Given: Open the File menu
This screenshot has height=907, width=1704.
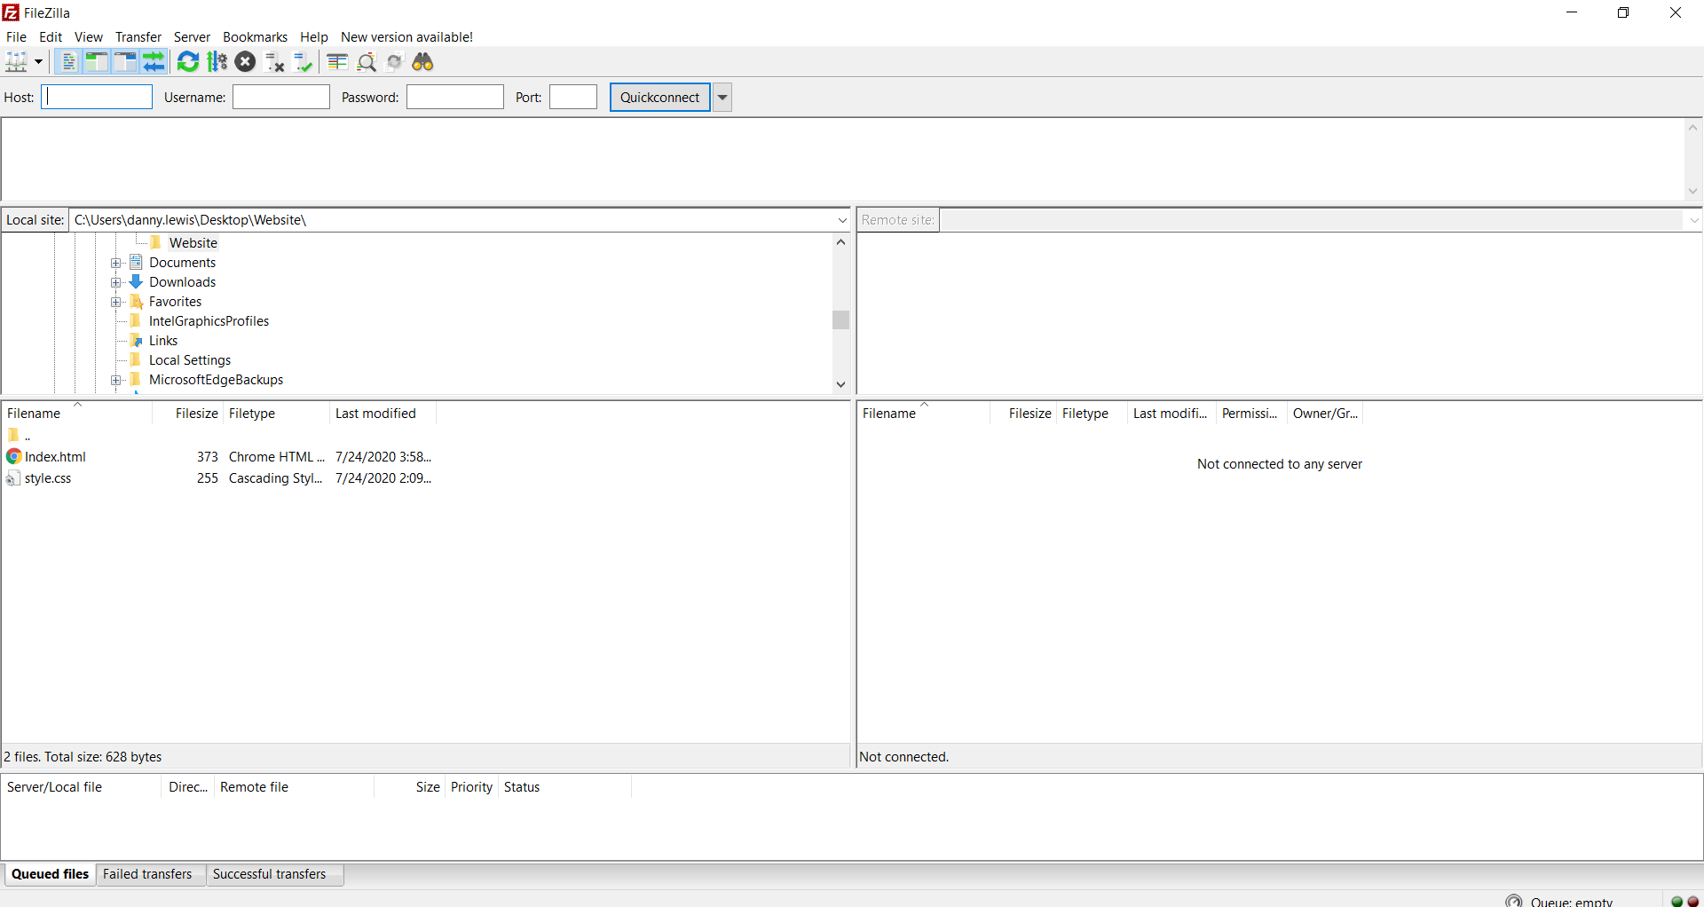Looking at the screenshot, I should click(x=16, y=37).
